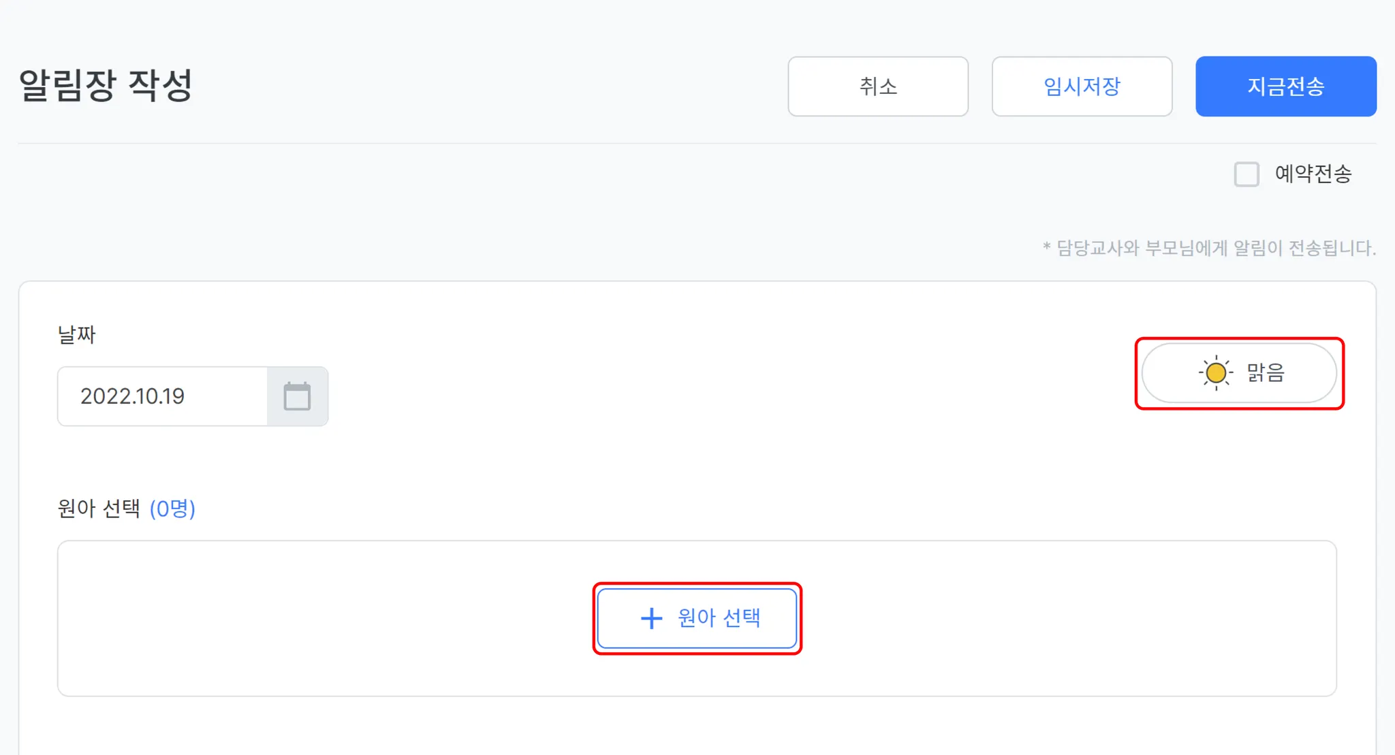
Task: Click the 날짜 field label
Action: [x=76, y=334]
